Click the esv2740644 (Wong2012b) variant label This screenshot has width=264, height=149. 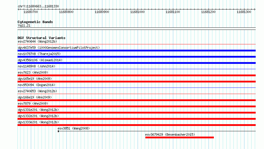pos(37,41)
